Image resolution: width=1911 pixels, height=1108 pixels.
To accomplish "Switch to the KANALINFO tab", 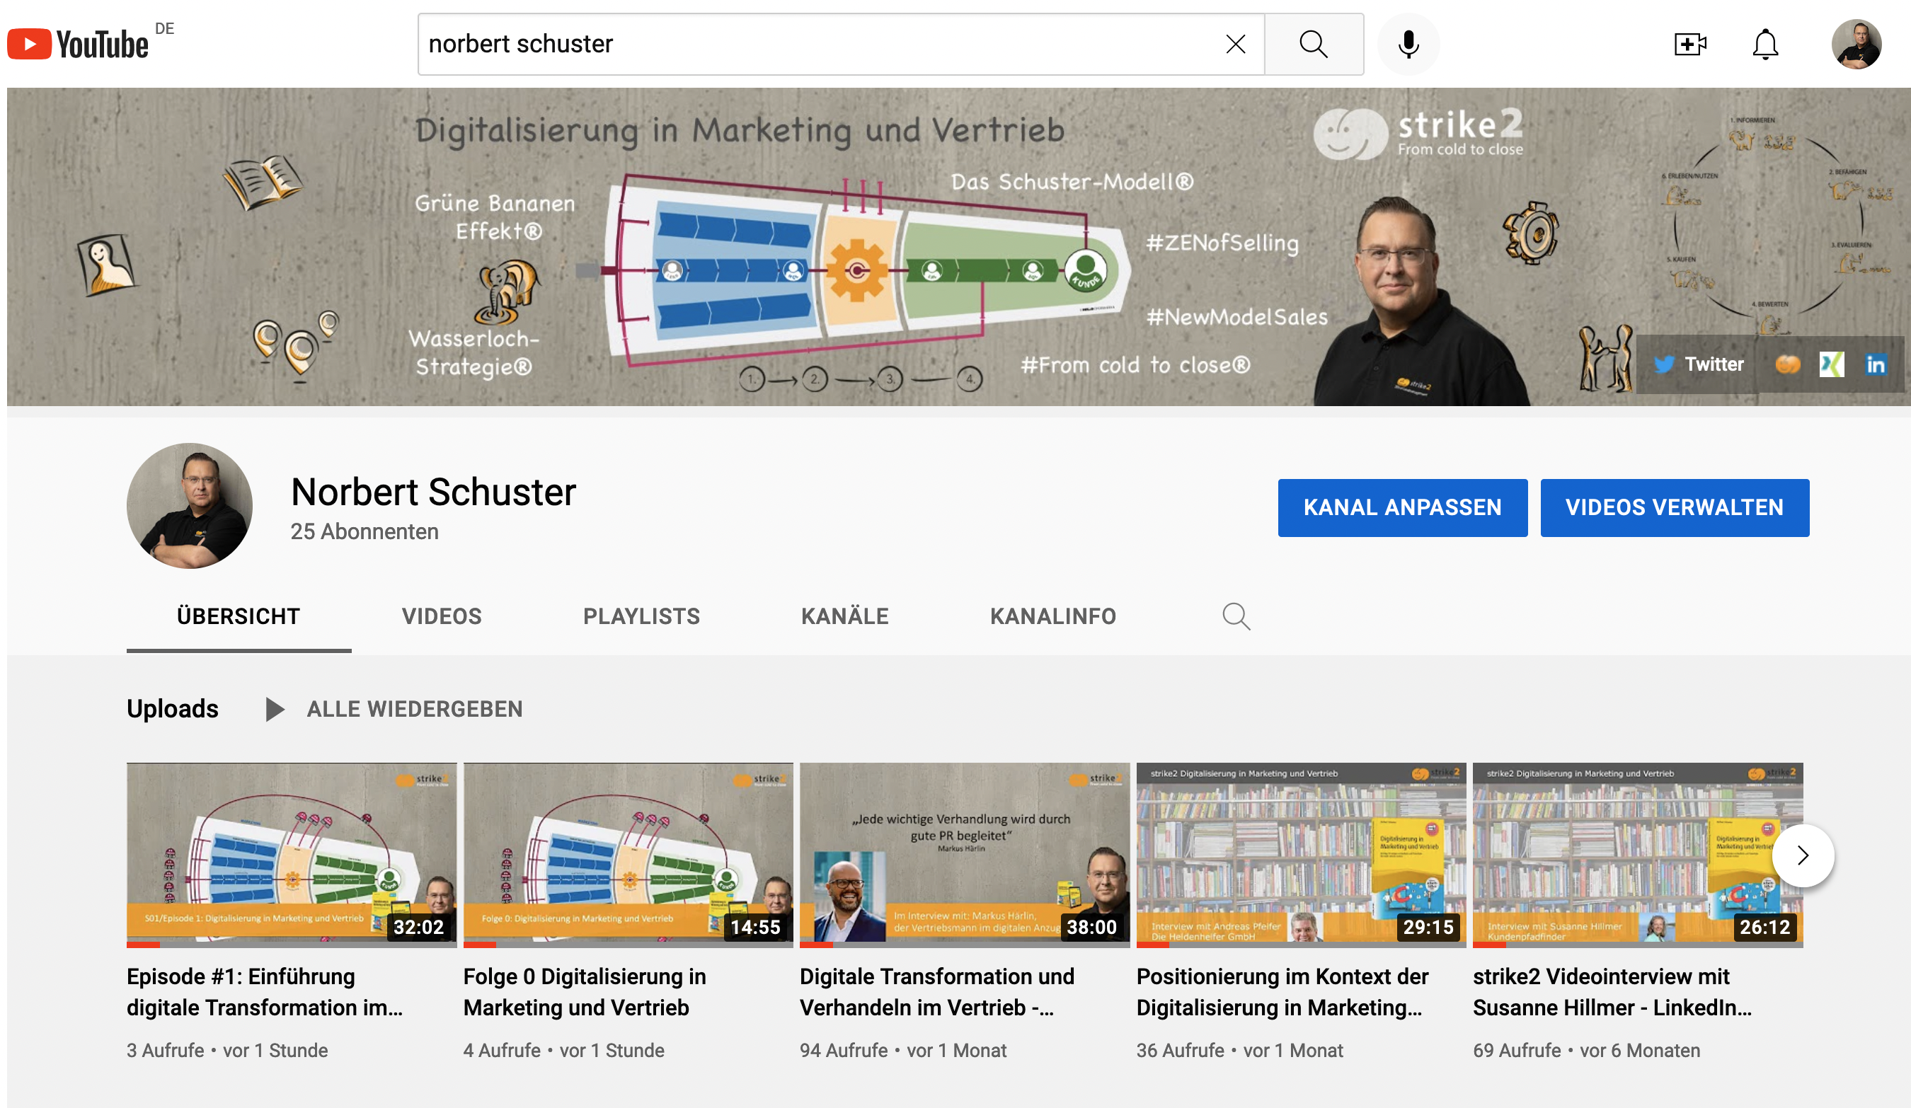I will [x=1052, y=616].
